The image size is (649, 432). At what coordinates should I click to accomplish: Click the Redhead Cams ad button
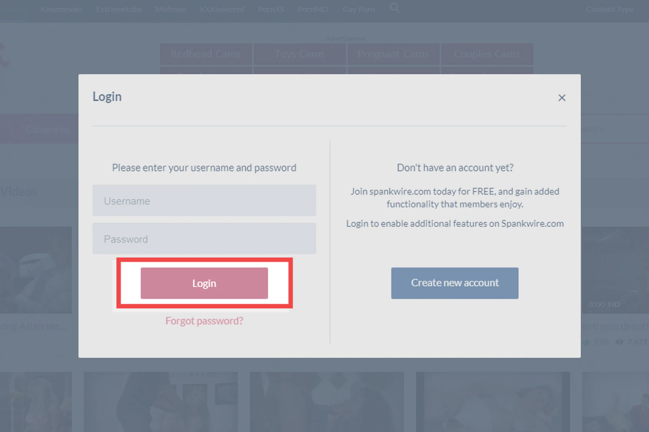coord(206,54)
